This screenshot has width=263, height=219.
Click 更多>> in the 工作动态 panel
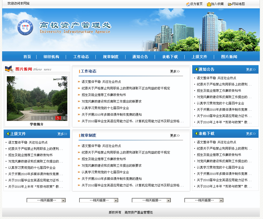click(x=175, y=72)
